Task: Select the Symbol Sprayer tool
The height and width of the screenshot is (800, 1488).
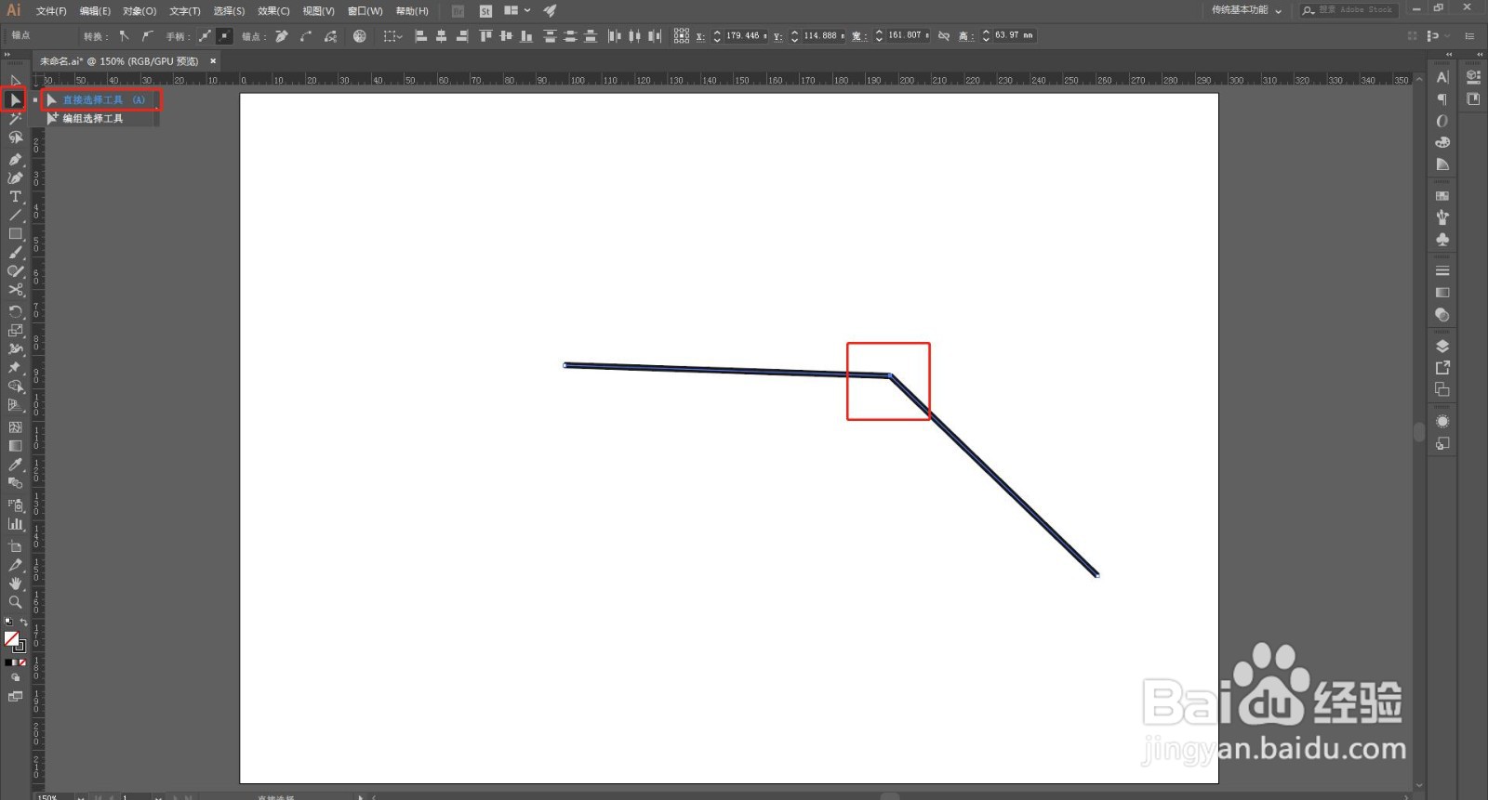Action: tap(15, 505)
